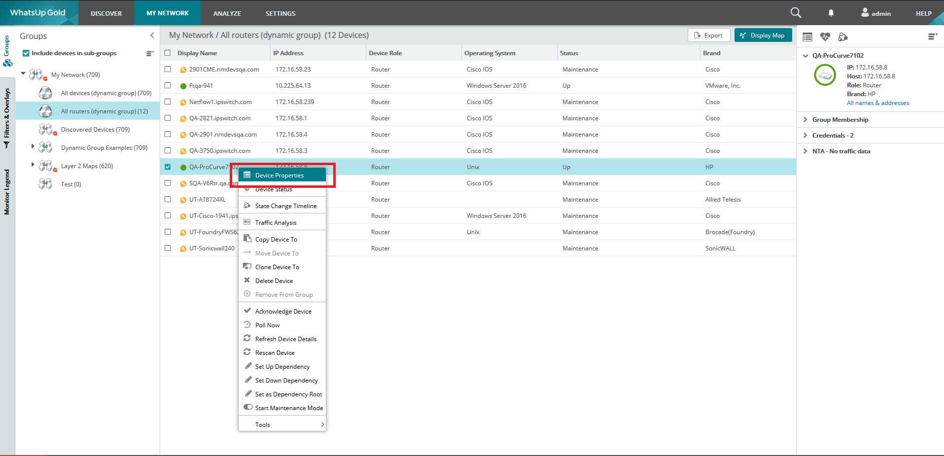Expand Dynamic Group Examples group
The image size is (944, 456).
point(32,147)
